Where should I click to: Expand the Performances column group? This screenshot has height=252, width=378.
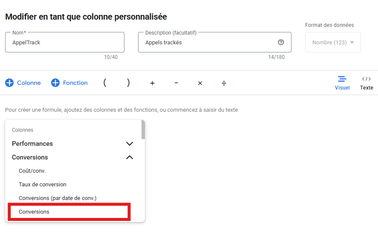pos(130,144)
